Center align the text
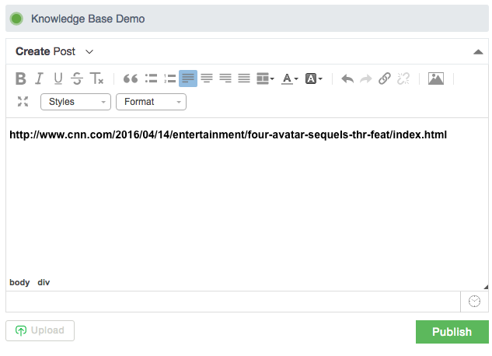The width and height of the screenshot is (492, 356). 207,79
